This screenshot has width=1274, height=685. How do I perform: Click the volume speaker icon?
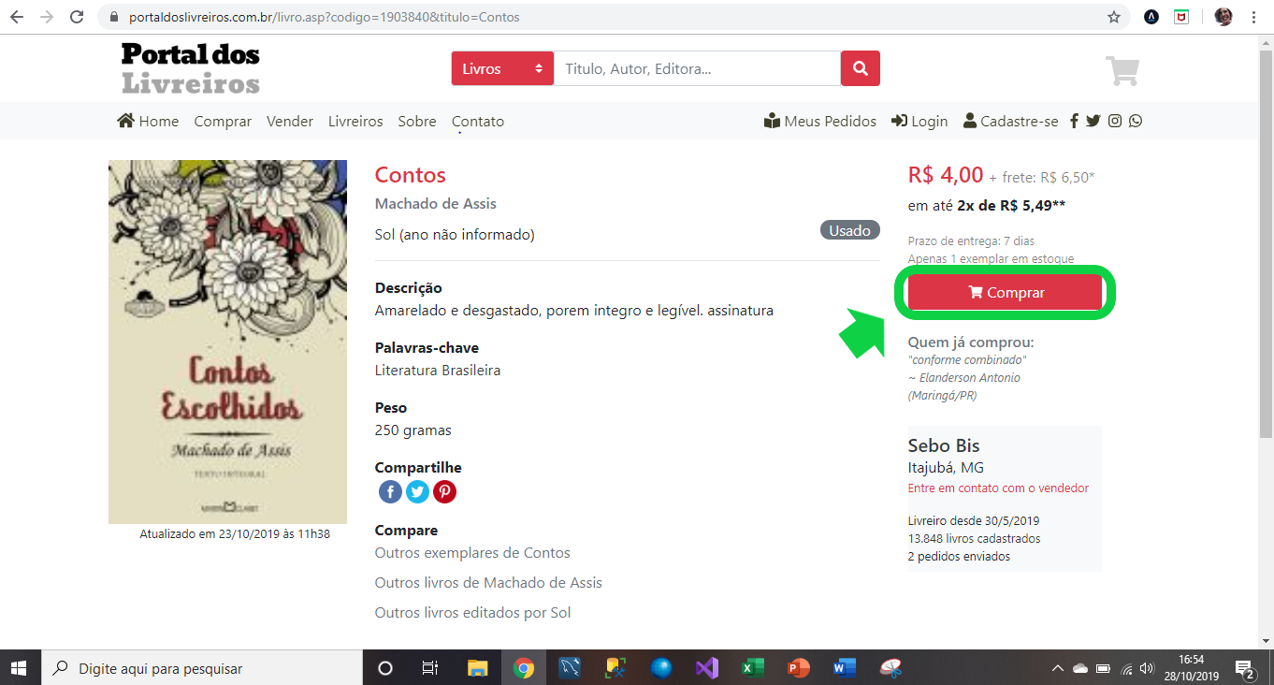click(x=1148, y=668)
